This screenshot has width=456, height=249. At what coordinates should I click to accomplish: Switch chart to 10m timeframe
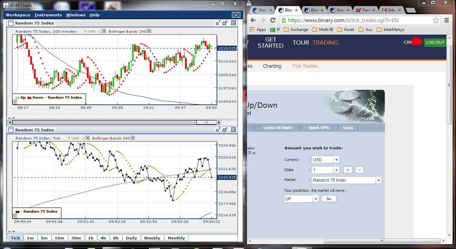point(59,238)
